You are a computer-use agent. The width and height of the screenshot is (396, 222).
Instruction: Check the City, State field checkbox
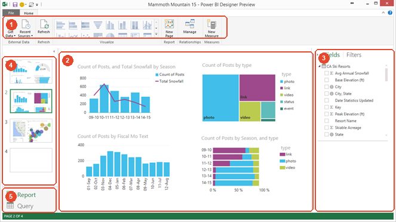pos(327,94)
